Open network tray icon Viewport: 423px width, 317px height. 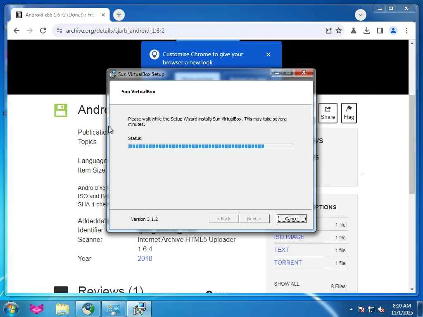point(371,309)
